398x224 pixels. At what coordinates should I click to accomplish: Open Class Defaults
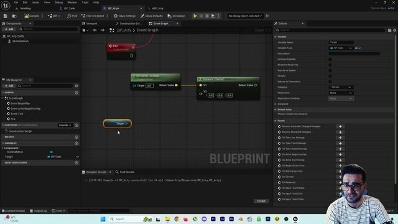(152, 16)
